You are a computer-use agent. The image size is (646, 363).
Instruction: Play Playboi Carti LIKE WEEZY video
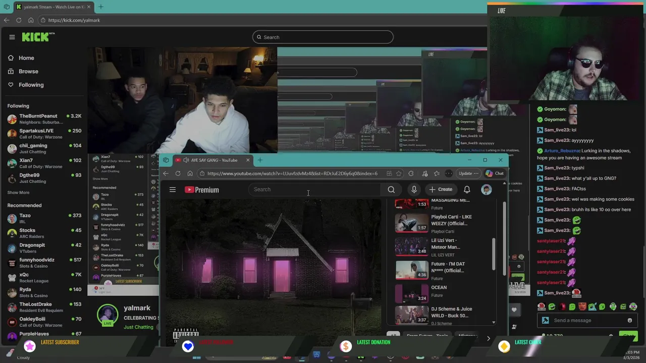click(441, 223)
